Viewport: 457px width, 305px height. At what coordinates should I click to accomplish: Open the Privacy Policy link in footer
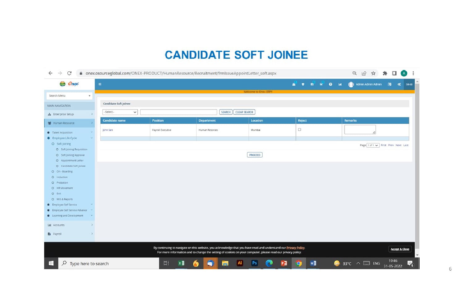pos(295,248)
